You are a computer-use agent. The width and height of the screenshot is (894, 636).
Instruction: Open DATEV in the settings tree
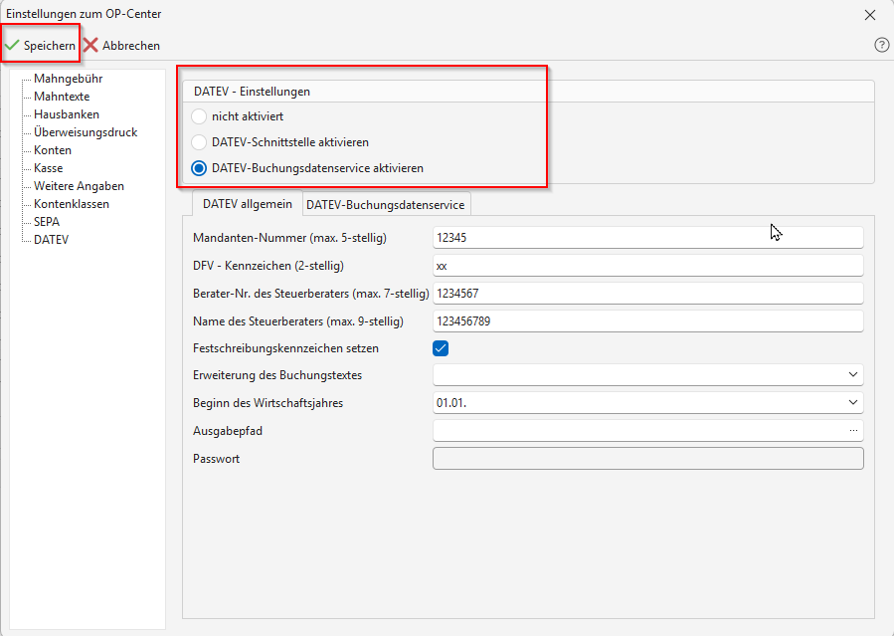pyautogui.click(x=51, y=240)
